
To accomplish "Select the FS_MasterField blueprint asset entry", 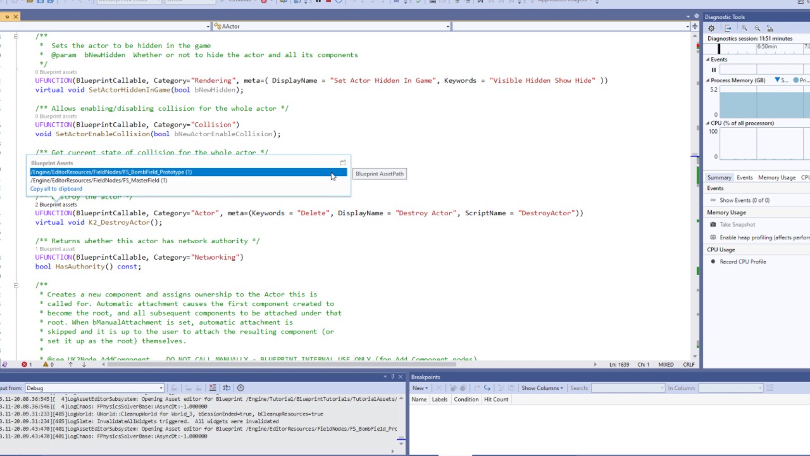I will (x=99, y=180).
